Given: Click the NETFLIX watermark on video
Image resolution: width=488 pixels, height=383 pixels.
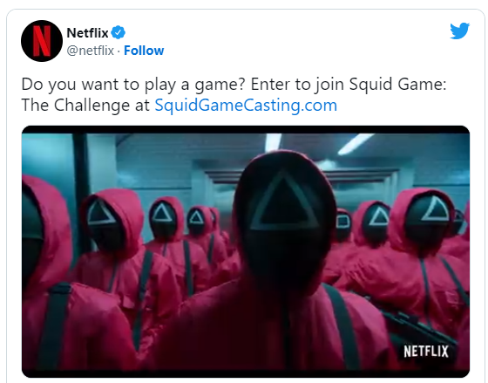Looking at the screenshot, I should 426,352.
